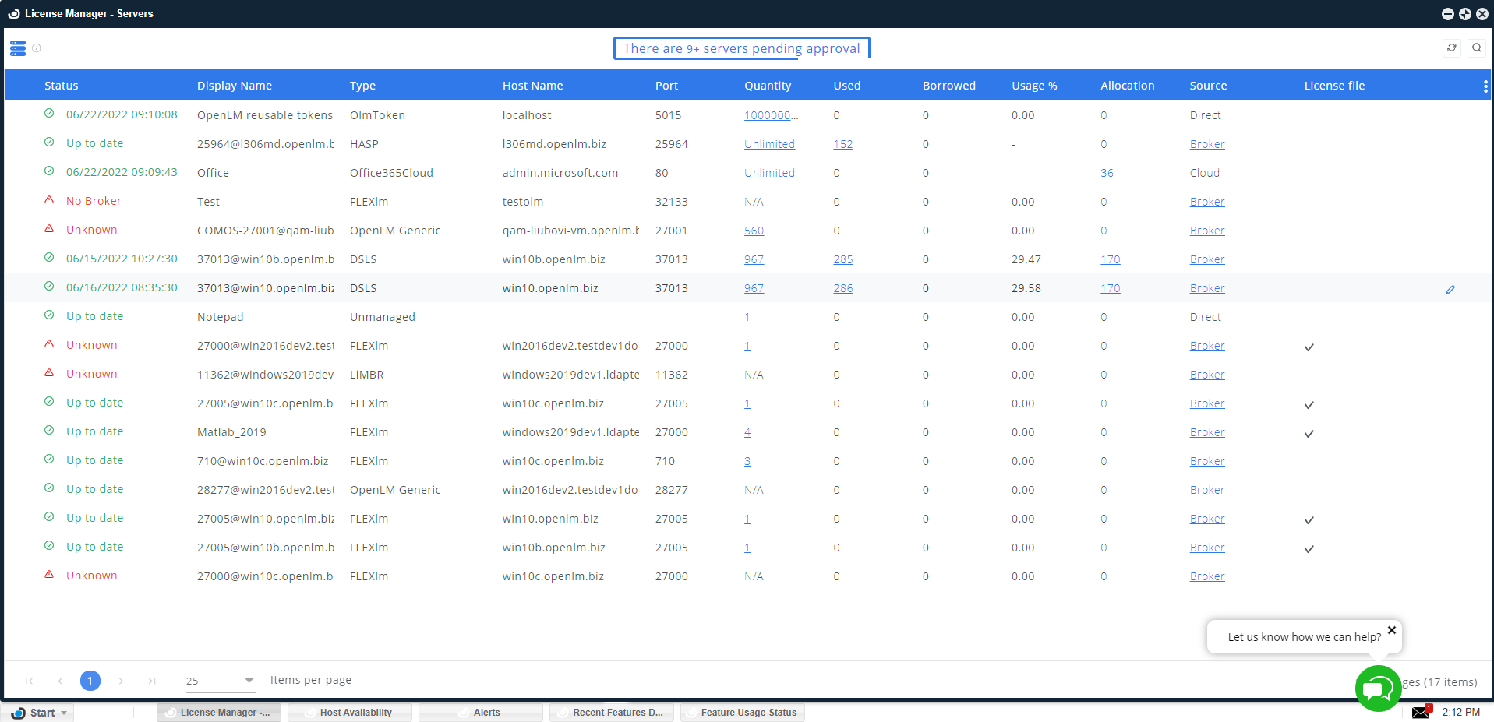Dismiss the help chat popup with the X
This screenshot has width=1494, height=722.
pyautogui.click(x=1392, y=630)
